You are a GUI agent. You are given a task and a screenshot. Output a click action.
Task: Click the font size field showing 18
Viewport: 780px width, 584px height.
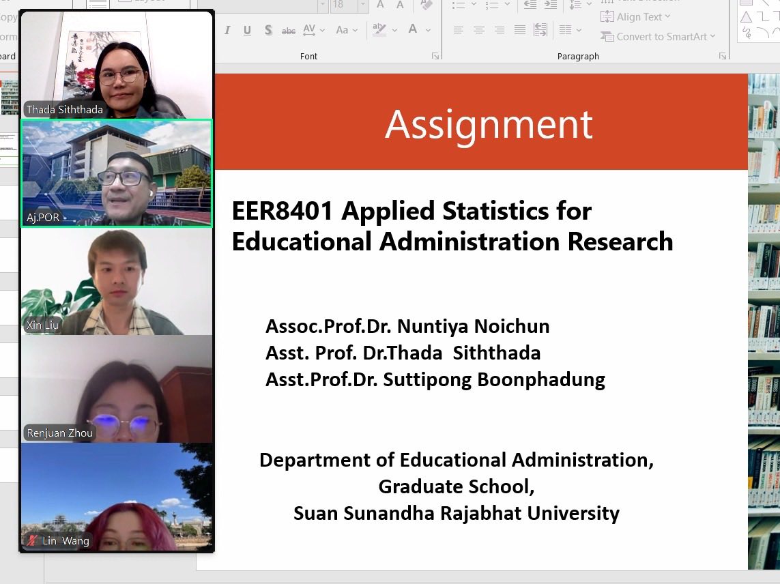click(x=343, y=5)
